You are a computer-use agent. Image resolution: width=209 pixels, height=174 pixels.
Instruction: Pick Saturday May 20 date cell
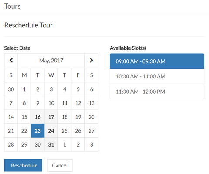coord(91,117)
